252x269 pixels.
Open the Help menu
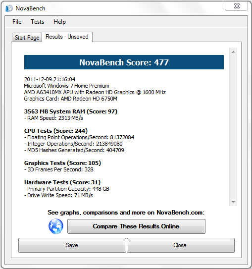[59, 22]
